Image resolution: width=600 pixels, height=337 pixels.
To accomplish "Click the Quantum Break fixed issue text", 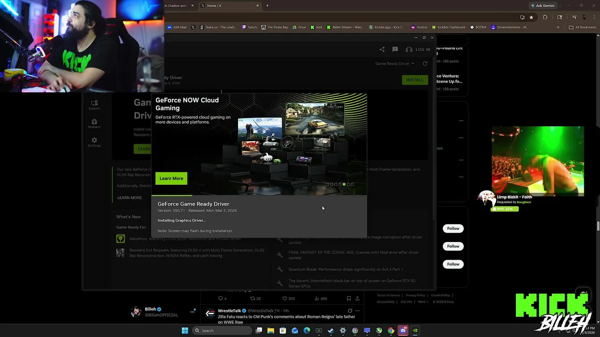I will [x=345, y=270].
